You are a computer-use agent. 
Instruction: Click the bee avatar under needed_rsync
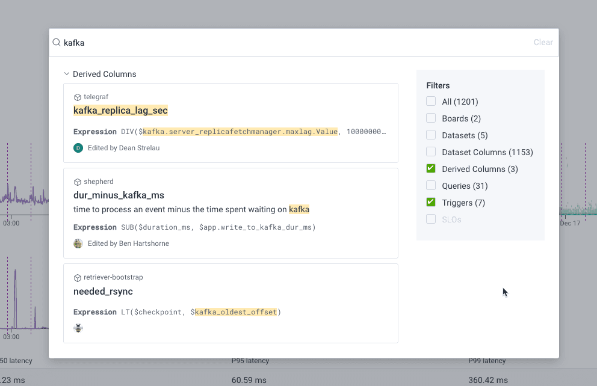pos(78,328)
